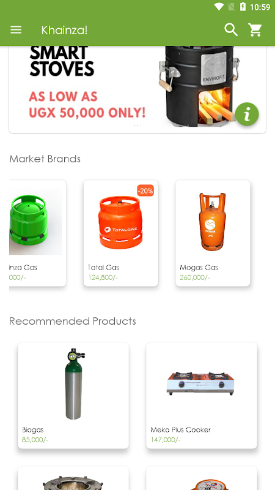Click the Mogas Gas 260,000/- price
This screenshot has width=275, height=490.
point(195,277)
